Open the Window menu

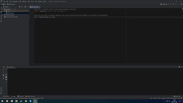coord(40,1)
